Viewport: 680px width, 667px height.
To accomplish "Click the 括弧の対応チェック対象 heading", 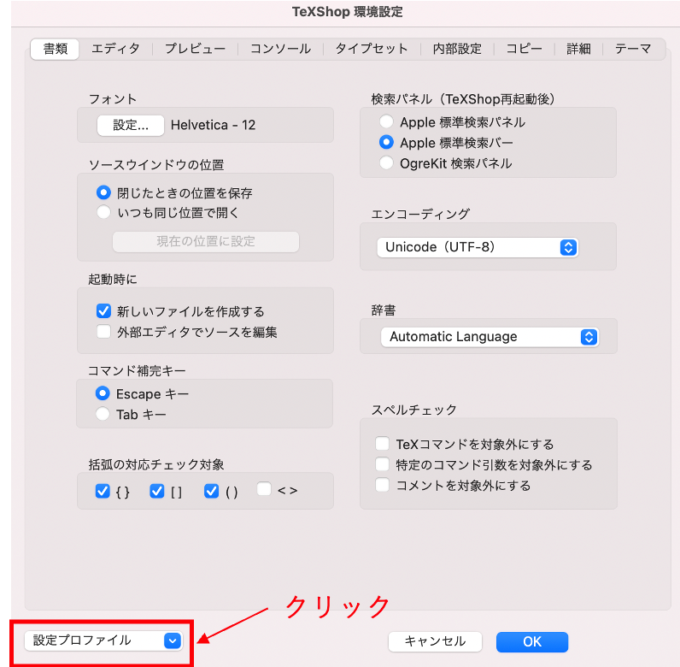I will (156, 464).
